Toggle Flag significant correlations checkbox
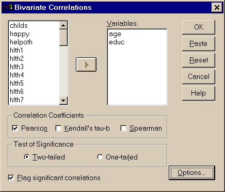The height and width of the screenshot is (192, 225). coord(11,178)
